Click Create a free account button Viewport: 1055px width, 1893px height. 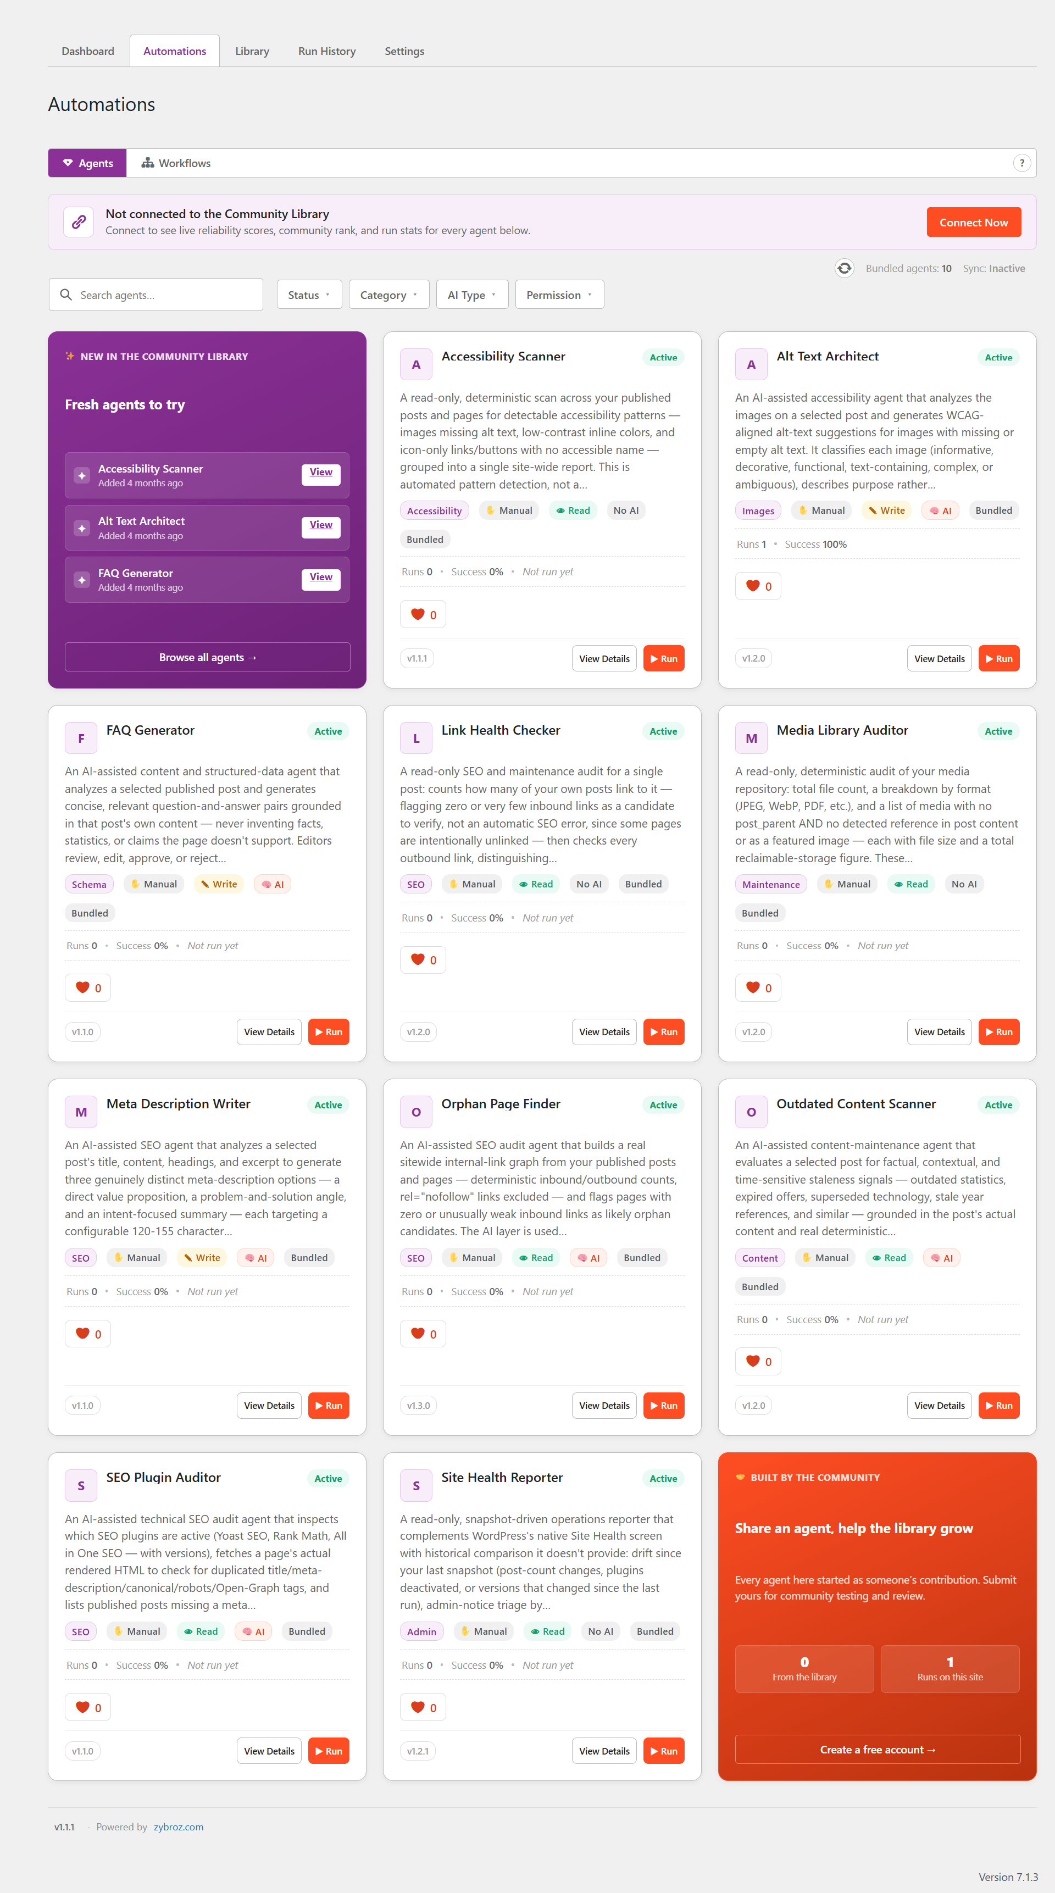(x=877, y=1750)
